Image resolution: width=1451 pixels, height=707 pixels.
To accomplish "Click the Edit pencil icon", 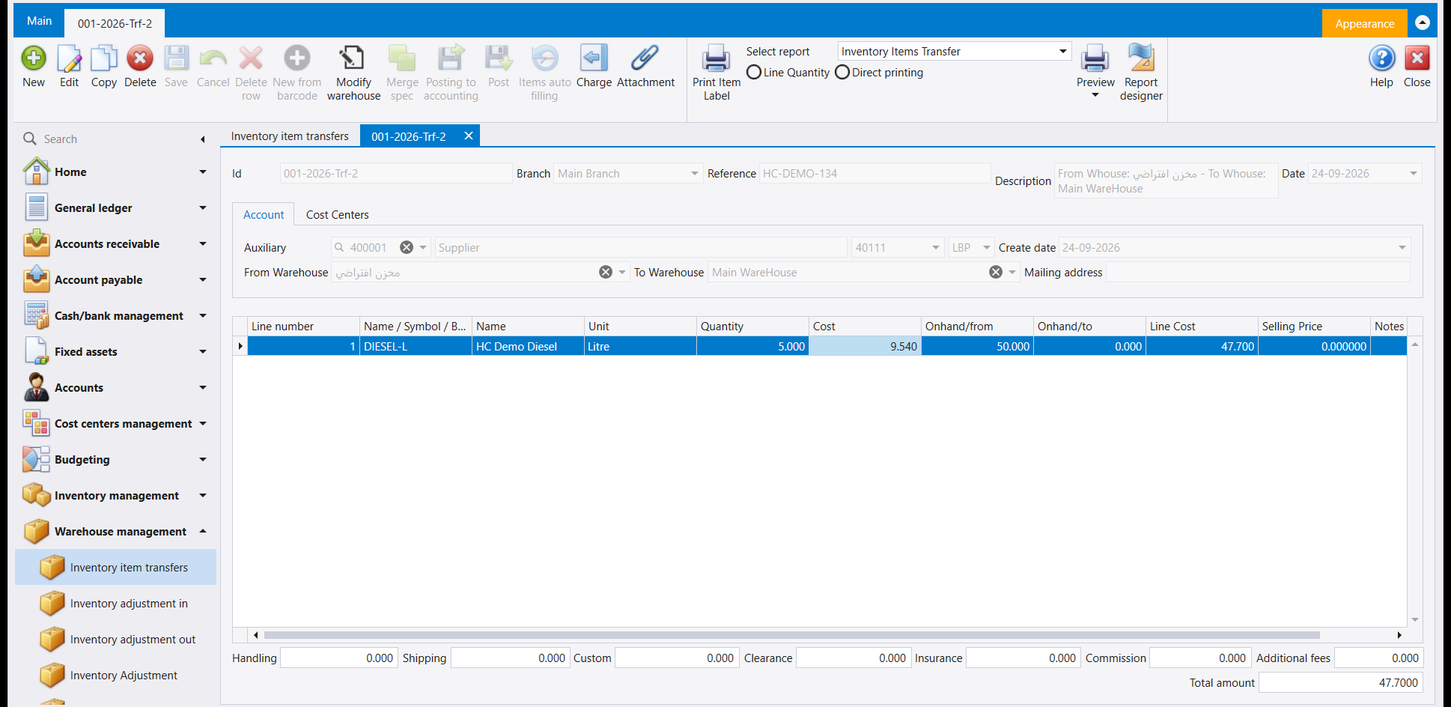I will click(69, 58).
